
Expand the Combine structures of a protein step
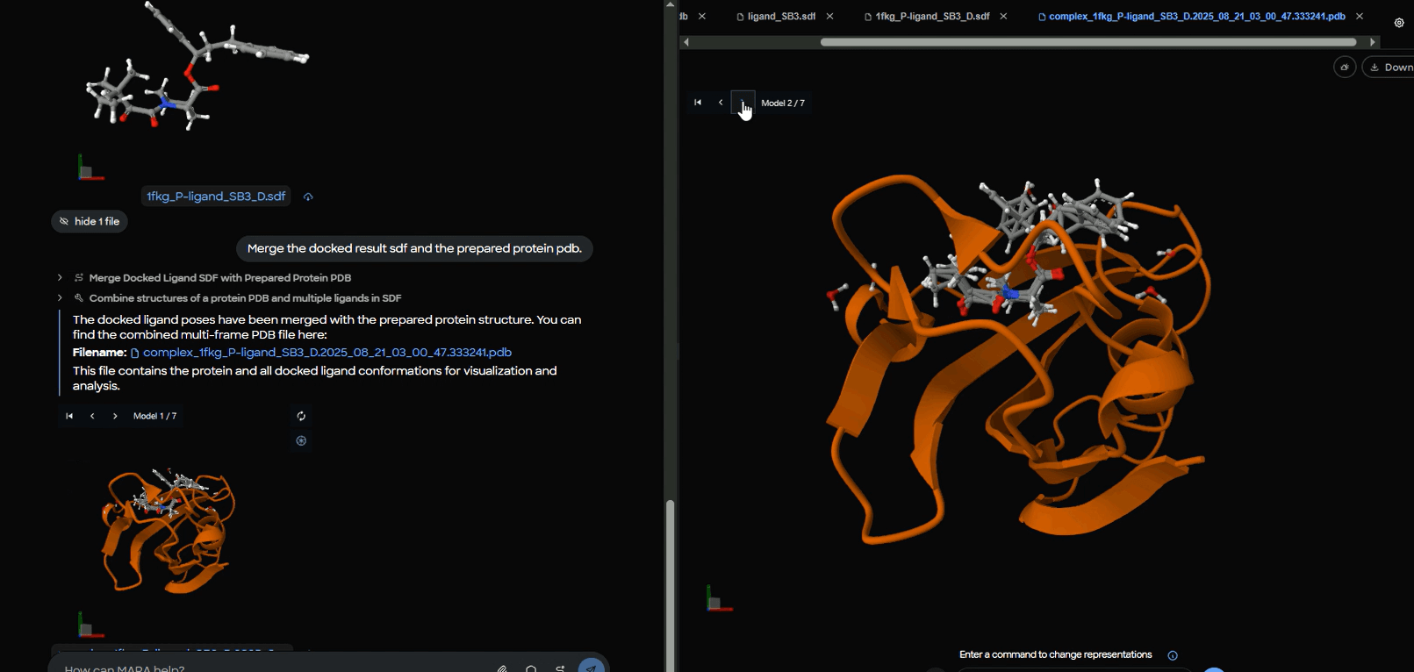point(60,298)
